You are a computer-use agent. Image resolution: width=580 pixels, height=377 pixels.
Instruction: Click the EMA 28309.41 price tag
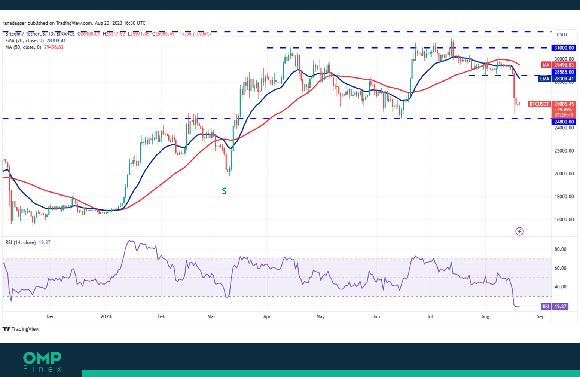point(558,79)
